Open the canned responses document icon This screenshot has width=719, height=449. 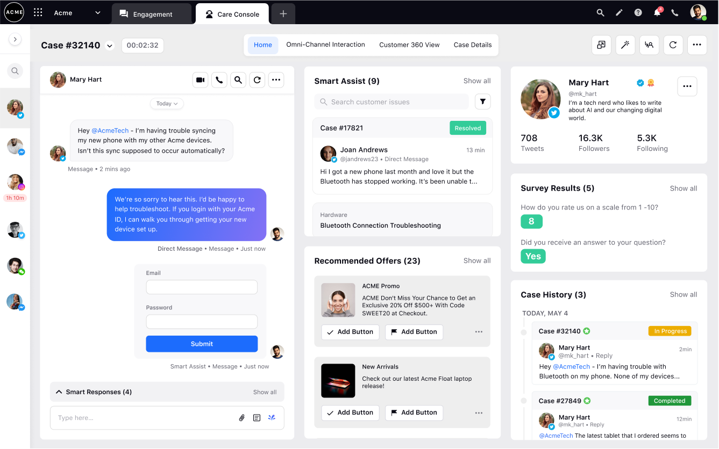point(257,418)
